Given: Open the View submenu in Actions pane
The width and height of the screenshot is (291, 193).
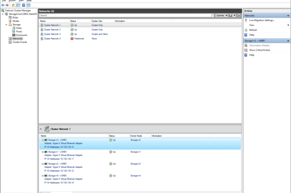Looking at the screenshot, I should (x=267, y=25).
